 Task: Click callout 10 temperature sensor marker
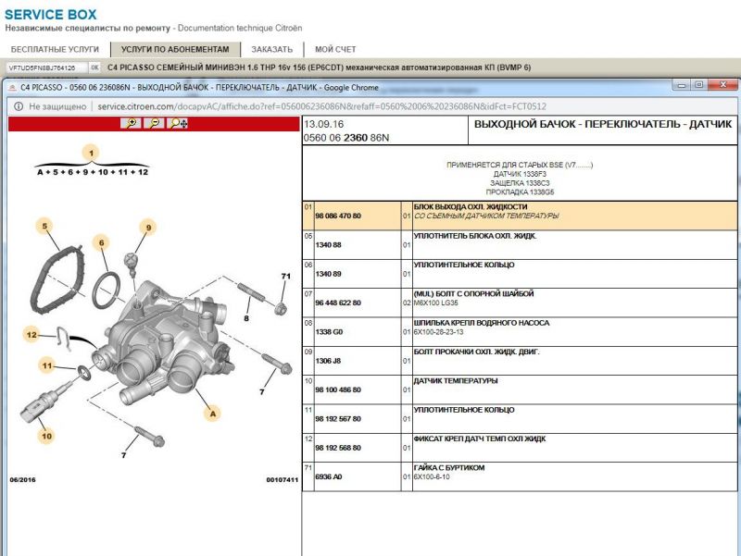coord(44,435)
